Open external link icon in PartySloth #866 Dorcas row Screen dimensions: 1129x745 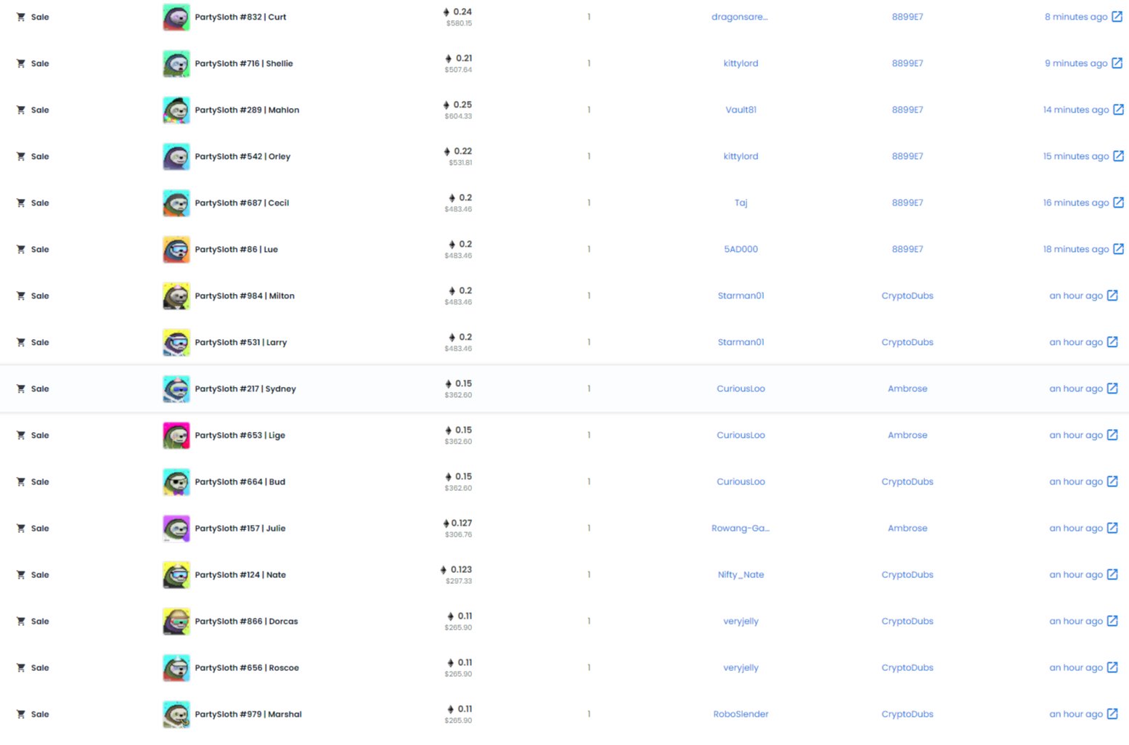[x=1112, y=621]
